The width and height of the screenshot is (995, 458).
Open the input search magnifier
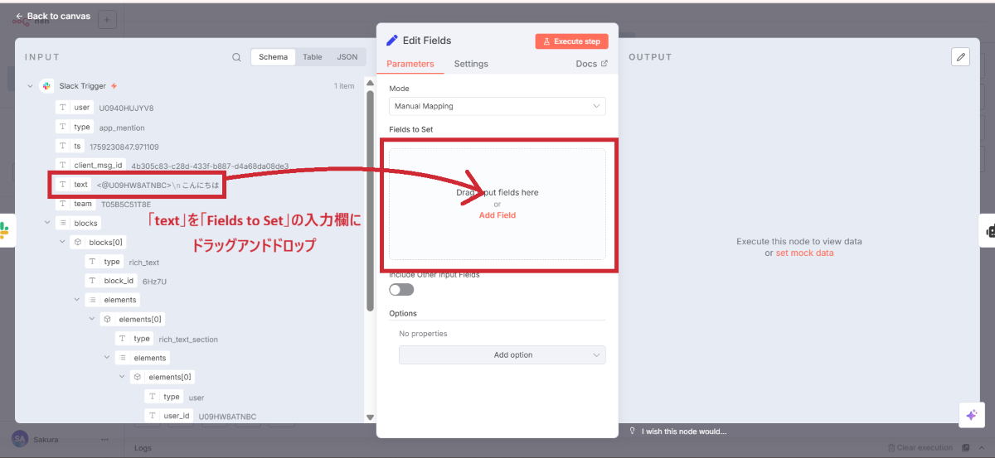pos(236,57)
